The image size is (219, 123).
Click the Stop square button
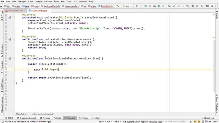tap(163, 6)
